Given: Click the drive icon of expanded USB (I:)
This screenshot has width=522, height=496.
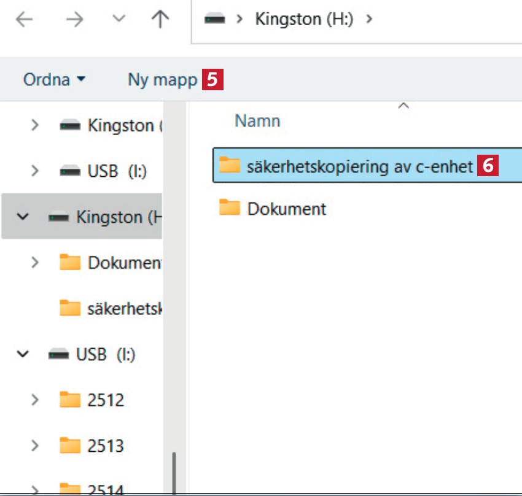Looking at the screenshot, I should 58,354.
